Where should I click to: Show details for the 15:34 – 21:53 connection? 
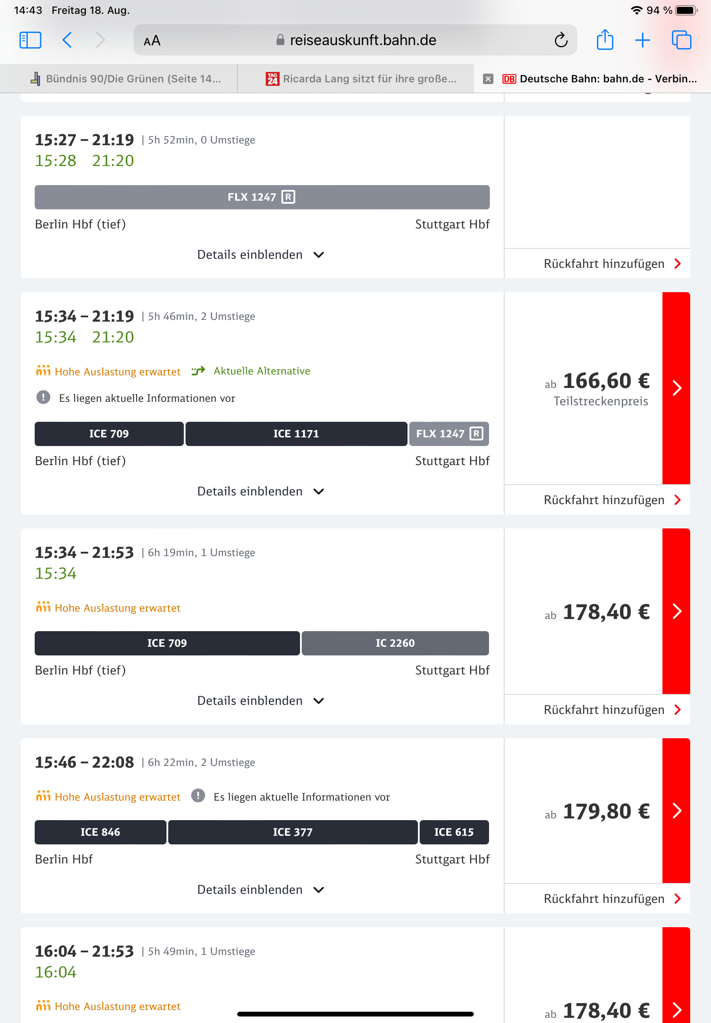[x=261, y=700]
